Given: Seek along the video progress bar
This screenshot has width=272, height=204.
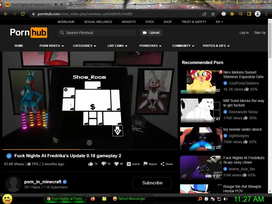Looking at the screenshot, I should 90,149.
